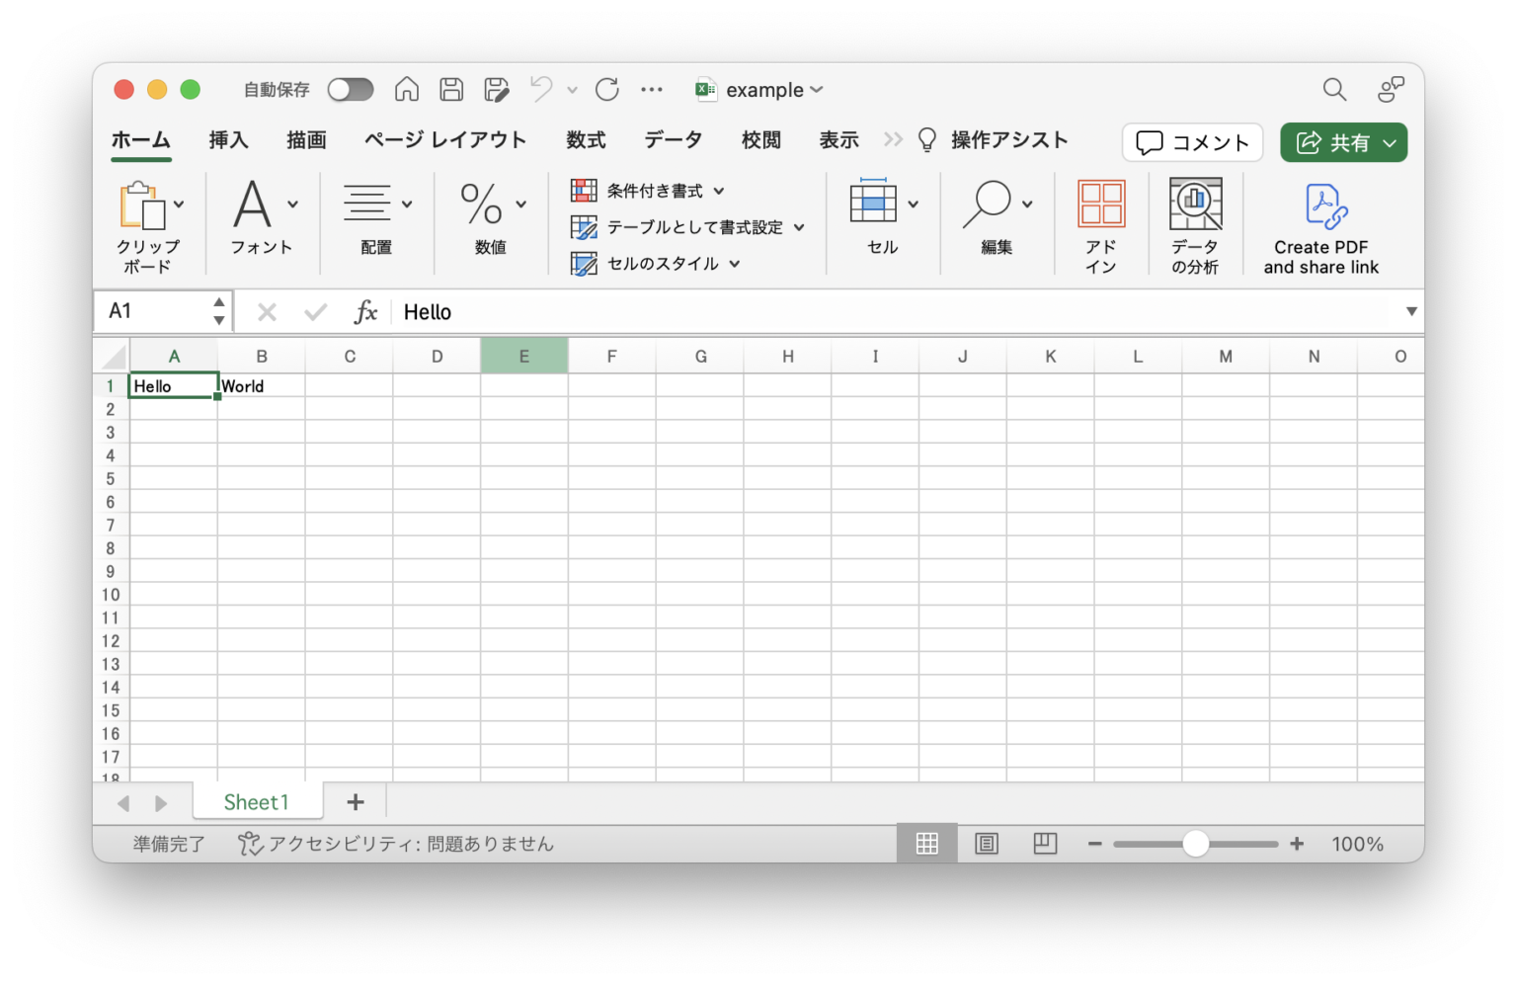Click the search magnifier in title bar
The image size is (1517, 985).
1334,90
